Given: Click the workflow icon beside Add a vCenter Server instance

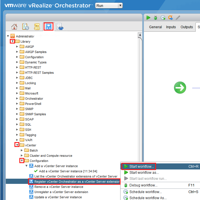Looking at the screenshot, I should (x=31, y=166).
